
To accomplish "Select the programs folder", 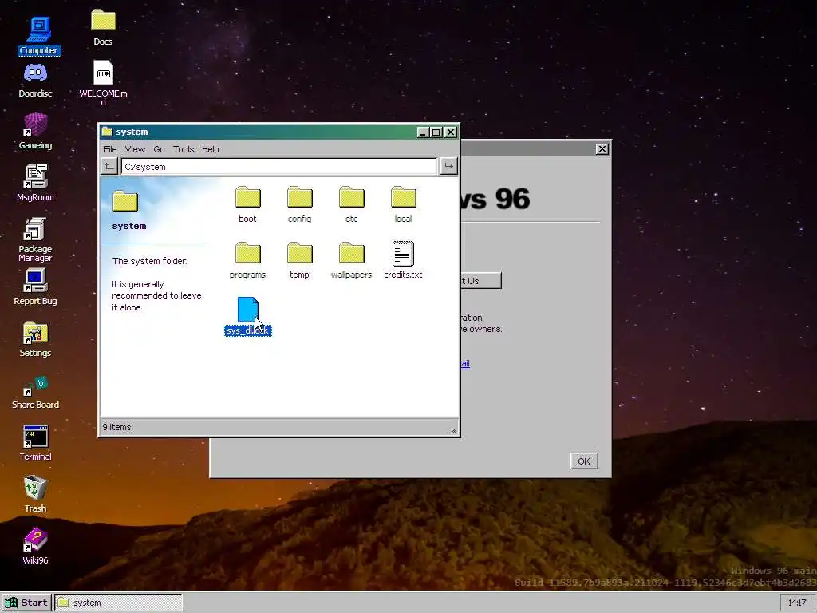I will point(247,260).
